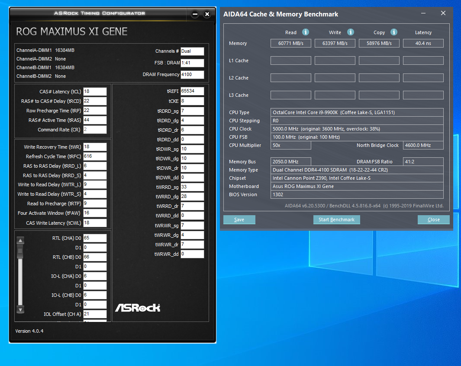Click the L1 Cache Read result box
The image size is (461, 366).
290,60
